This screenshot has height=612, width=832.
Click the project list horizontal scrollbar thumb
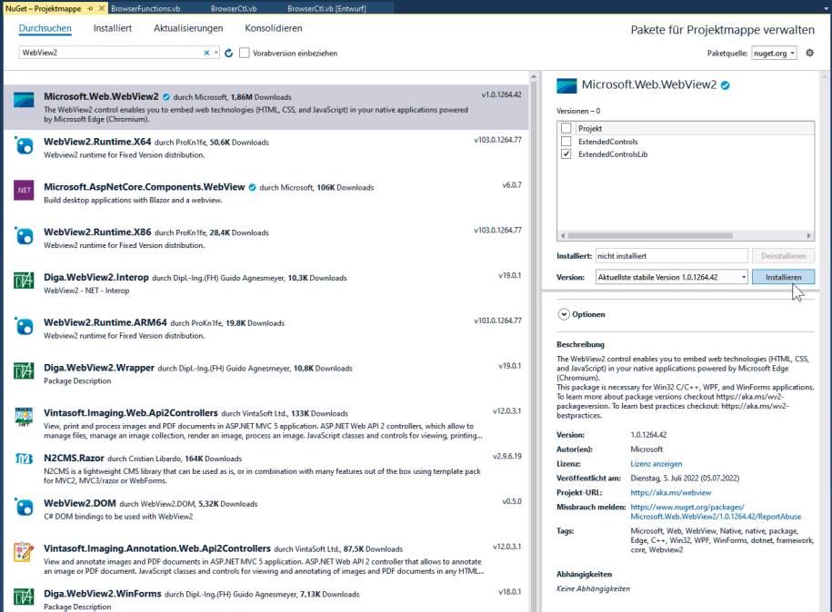(650, 236)
